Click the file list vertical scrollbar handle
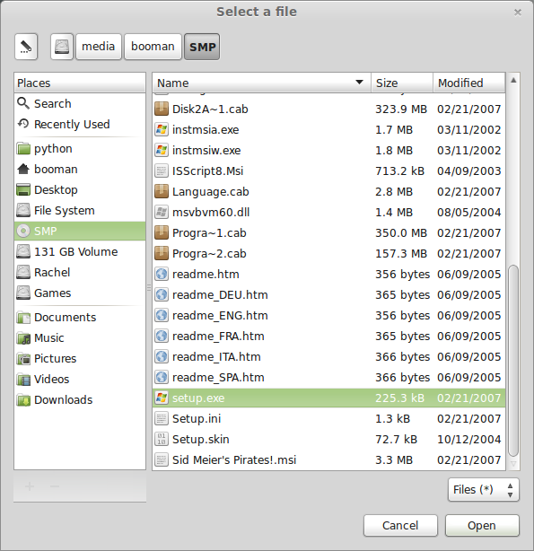 [x=513, y=361]
